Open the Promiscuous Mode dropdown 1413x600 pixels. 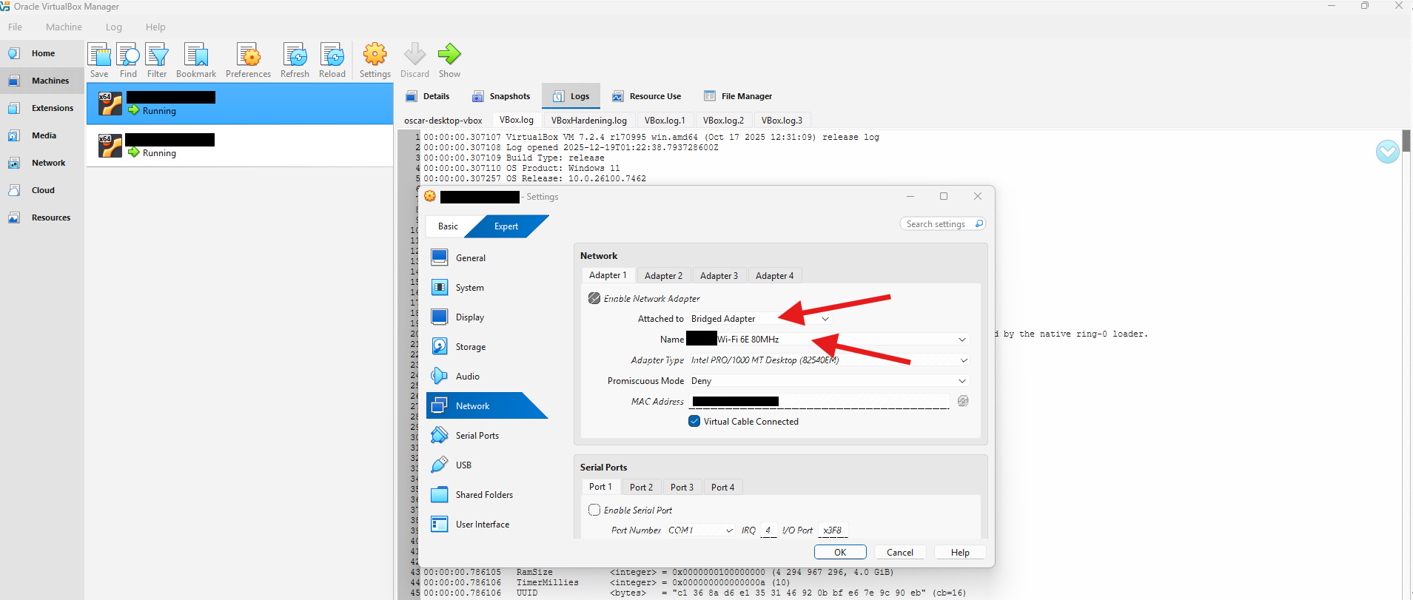(x=829, y=381)
